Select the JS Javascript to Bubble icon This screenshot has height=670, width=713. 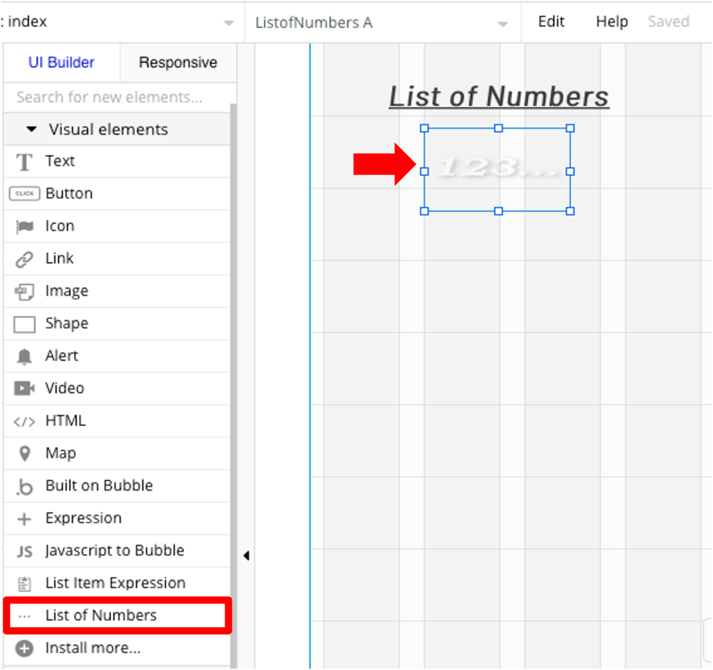pos(24,552)
